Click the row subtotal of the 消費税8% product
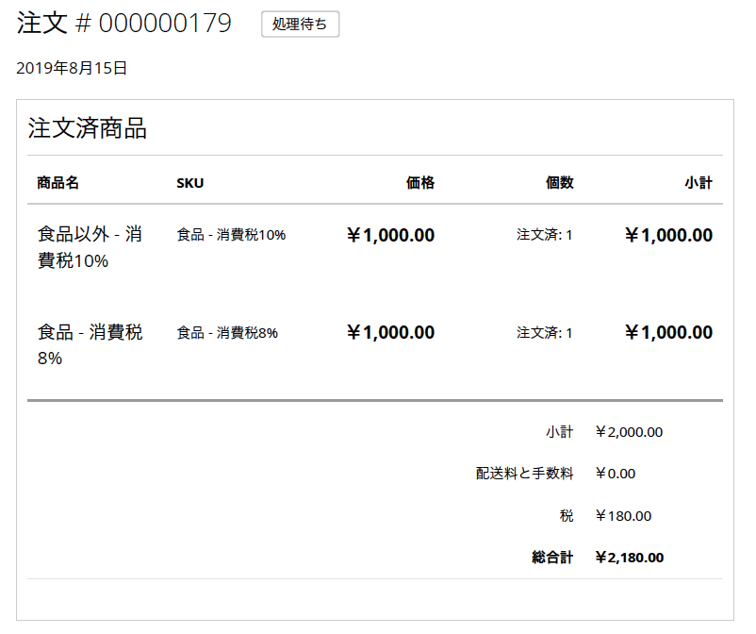 tap(668, 333)
